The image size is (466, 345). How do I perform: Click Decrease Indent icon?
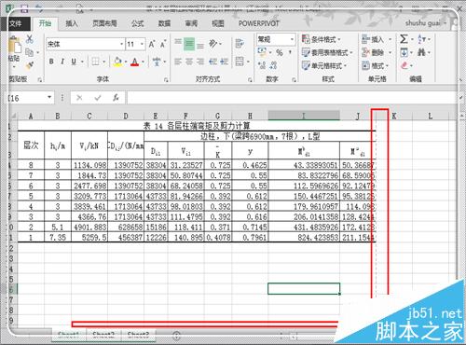213,62
